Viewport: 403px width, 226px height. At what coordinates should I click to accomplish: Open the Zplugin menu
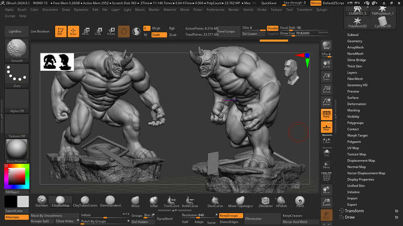point(322,10)
